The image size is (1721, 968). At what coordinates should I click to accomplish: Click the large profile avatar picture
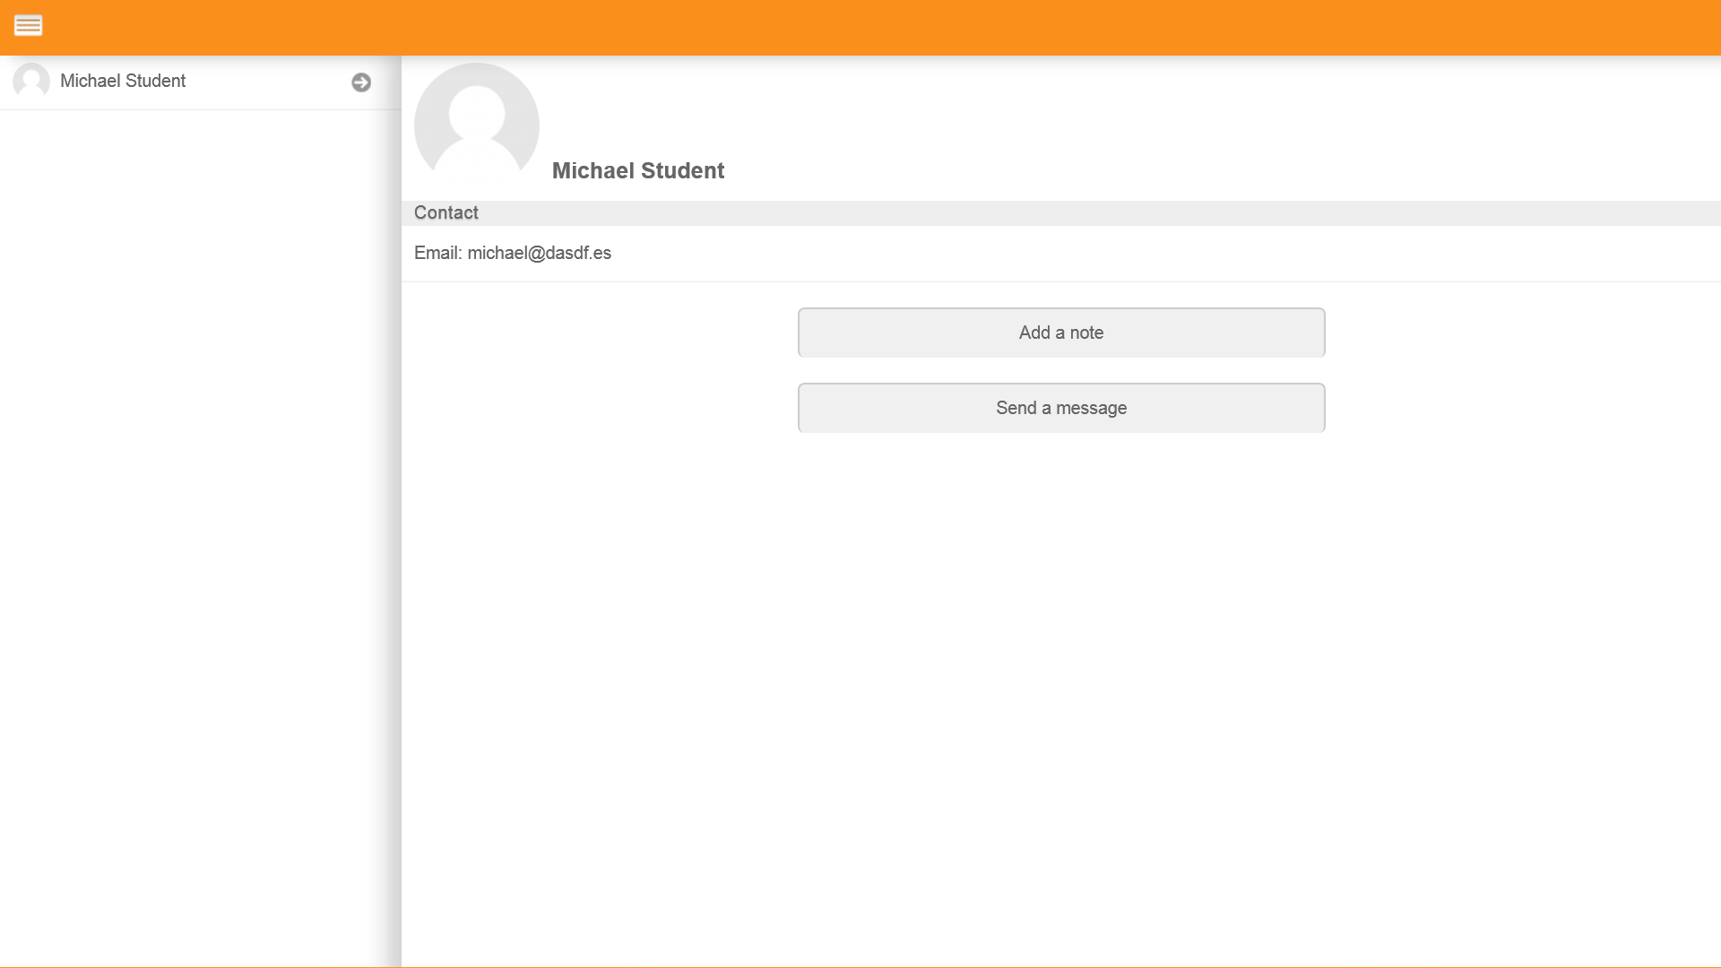pyautogui.click(x=476, y=125)
